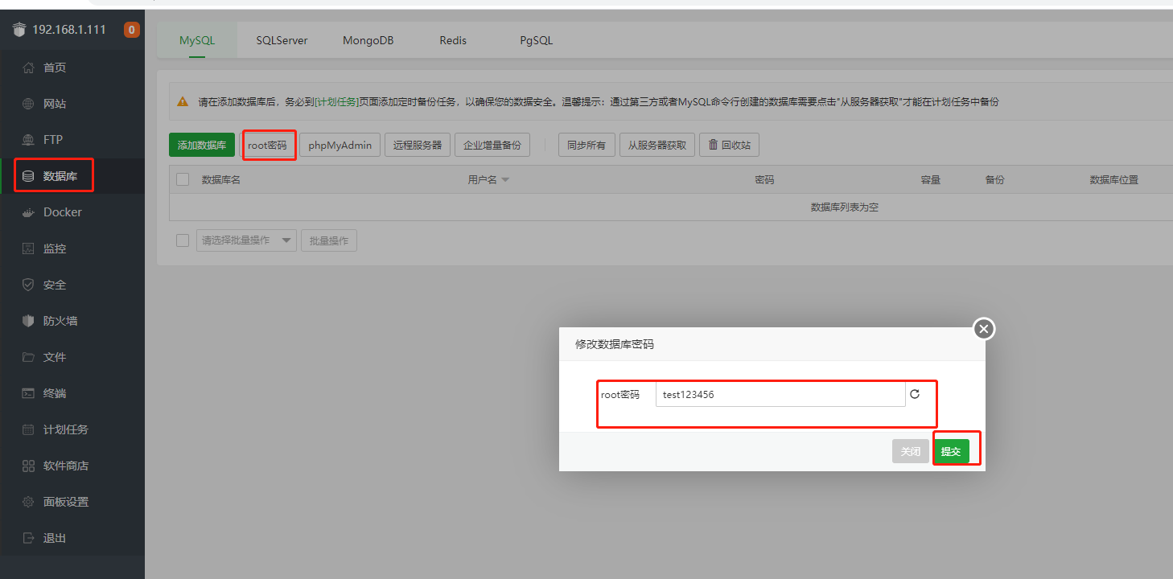
Task: Check the checkbox beside batch operation dropdown
Action: (x=183, y=240)
